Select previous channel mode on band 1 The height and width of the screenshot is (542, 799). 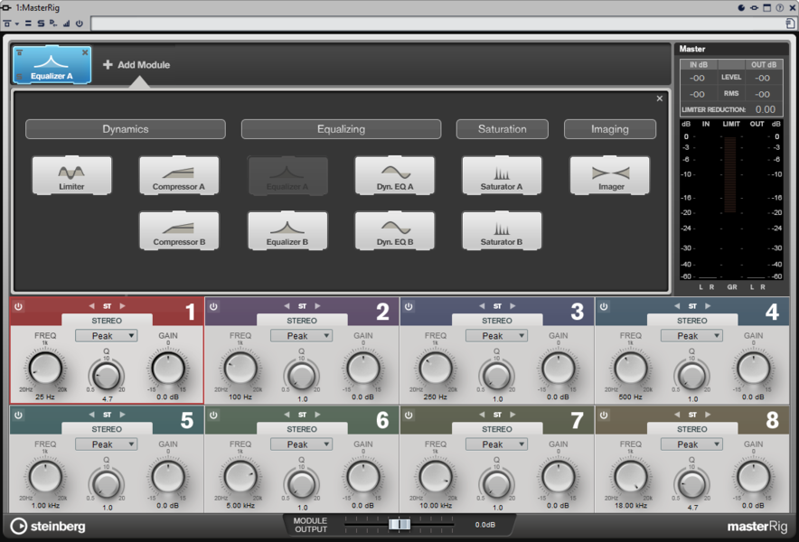click(x=91, y=306)
